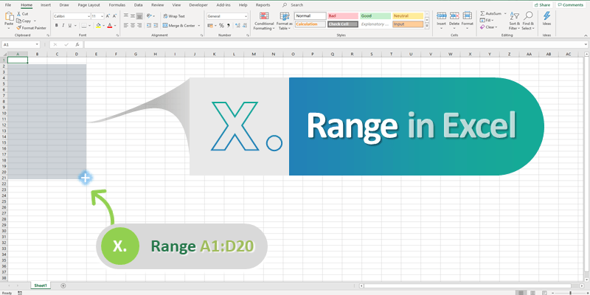Click the Ideas lightning icon

click(x=546, y=15)
